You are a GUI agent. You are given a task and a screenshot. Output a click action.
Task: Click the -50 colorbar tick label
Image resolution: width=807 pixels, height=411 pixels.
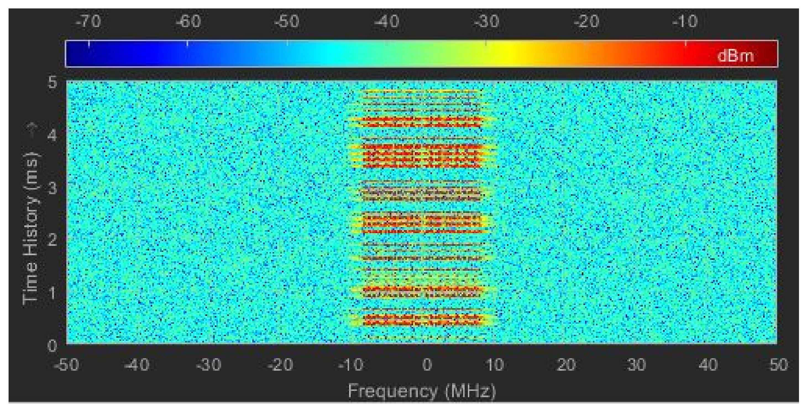click(x=287, y=22)
